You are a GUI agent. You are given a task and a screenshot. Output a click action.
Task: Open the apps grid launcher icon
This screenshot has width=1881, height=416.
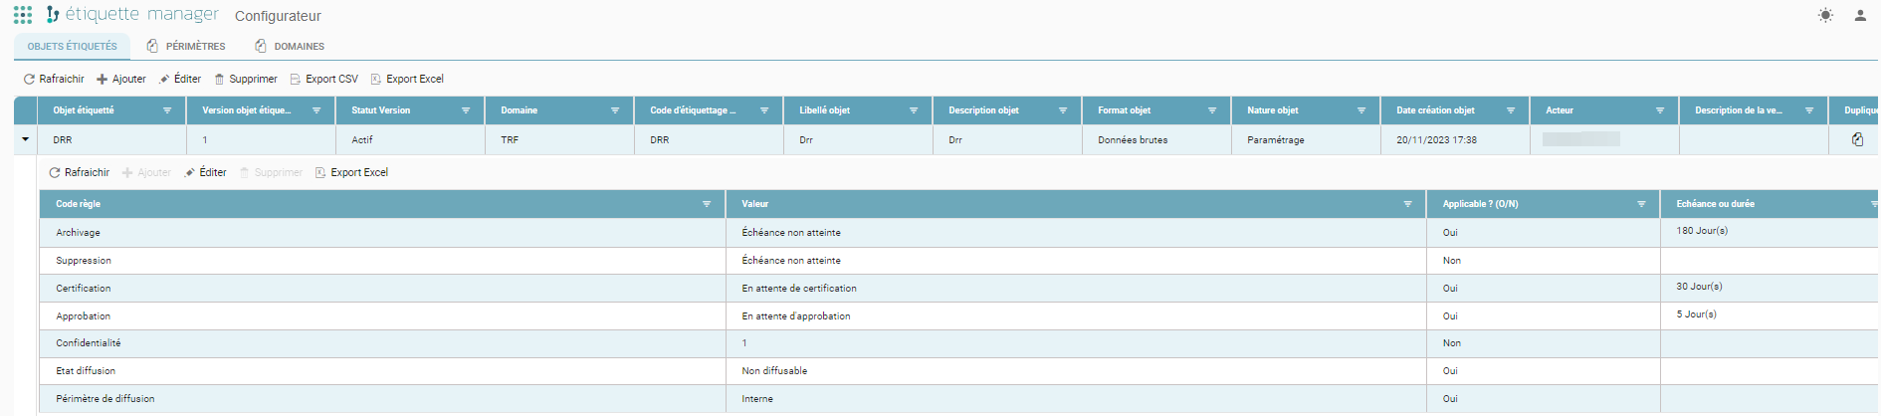(x=23, y=15)
